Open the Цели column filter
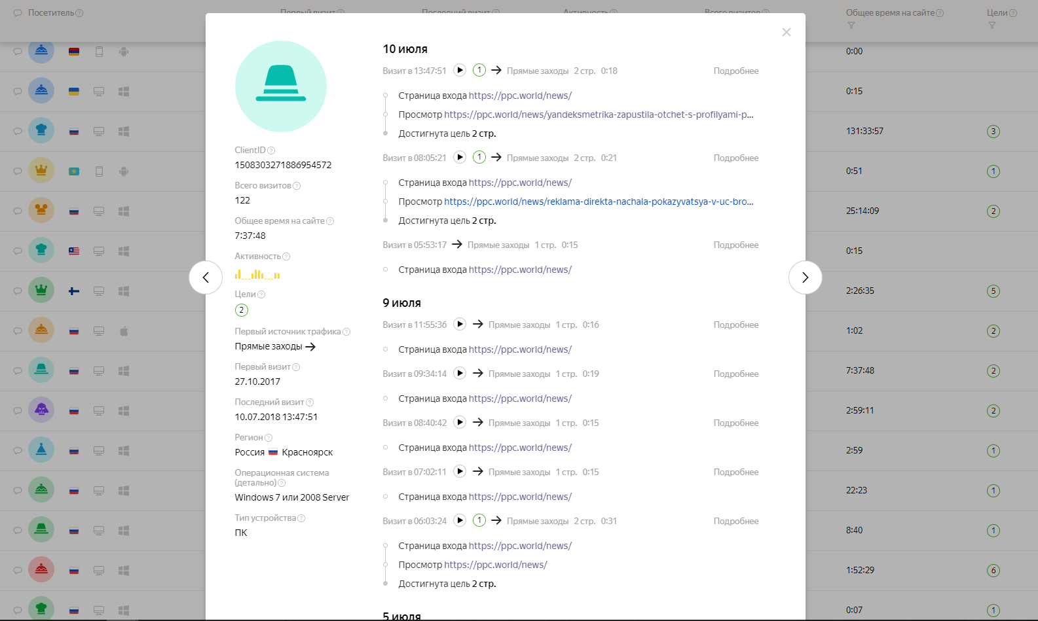Screen dimensions: 1038x621 pyautogui.click(x=992, y=26)
